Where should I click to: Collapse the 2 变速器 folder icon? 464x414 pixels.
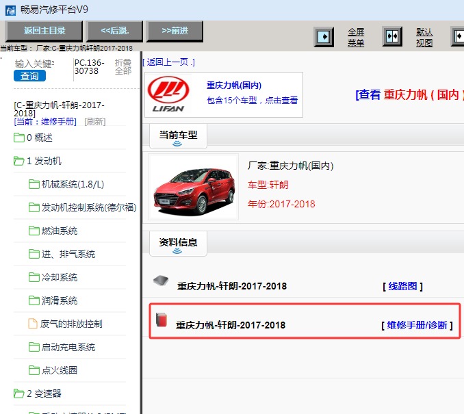[19, 393]
